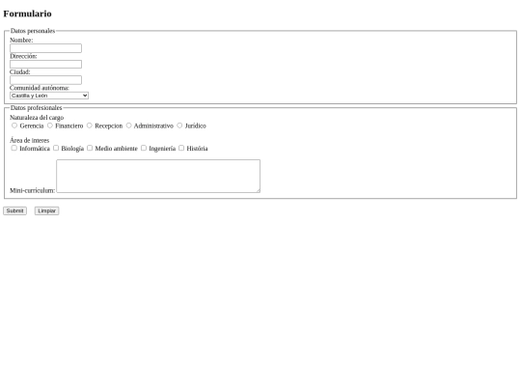Click the Comunidad autónoma label
This screenshot has width=521, height=391.
click(40, 88)
